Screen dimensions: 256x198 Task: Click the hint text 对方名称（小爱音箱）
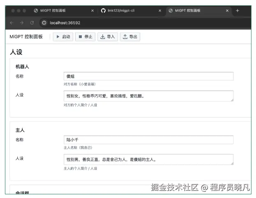(x=80, y=84)
